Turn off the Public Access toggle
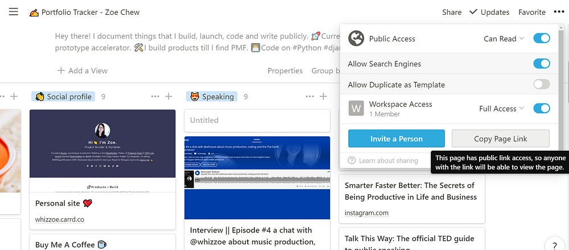 point(542,39)
